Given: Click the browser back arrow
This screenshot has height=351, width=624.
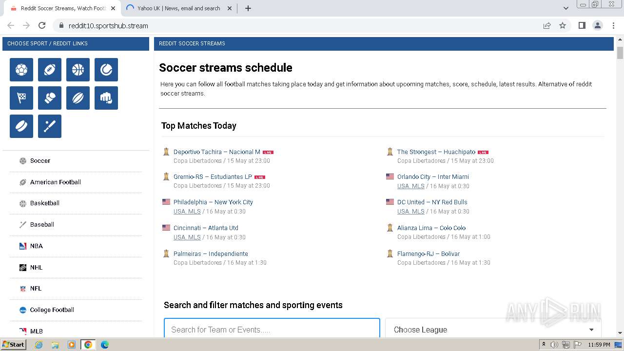Looking at the screenshot, I should click(x=11, y=25).
